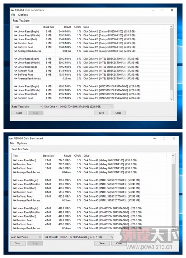The image size is (186, 258).
Task: Click disk icon beside INTEL Buffered Read, top window
Action: [x=16, y=75]
